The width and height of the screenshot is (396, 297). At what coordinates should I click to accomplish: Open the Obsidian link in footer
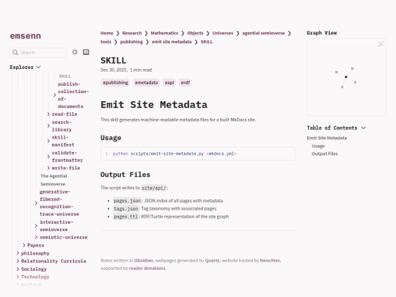(x=144, y=260)
